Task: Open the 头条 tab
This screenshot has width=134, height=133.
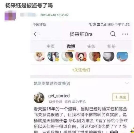Action: pos(91,46)
